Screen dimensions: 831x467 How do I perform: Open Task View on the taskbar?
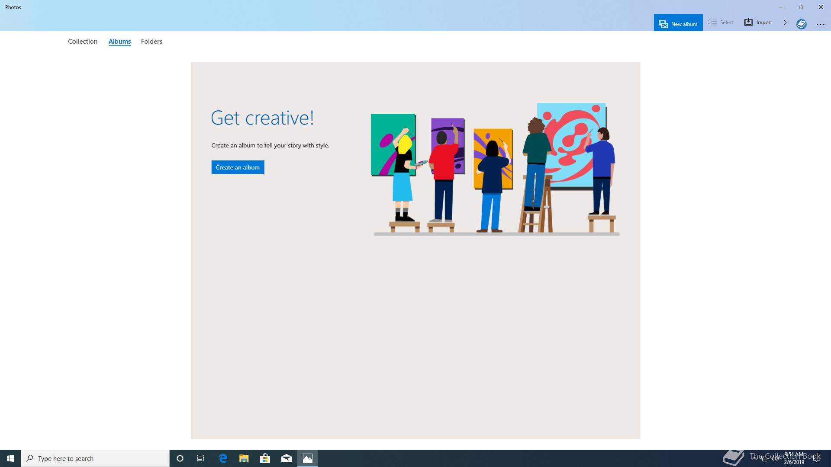pyautogui.click(x=201, y=458)
